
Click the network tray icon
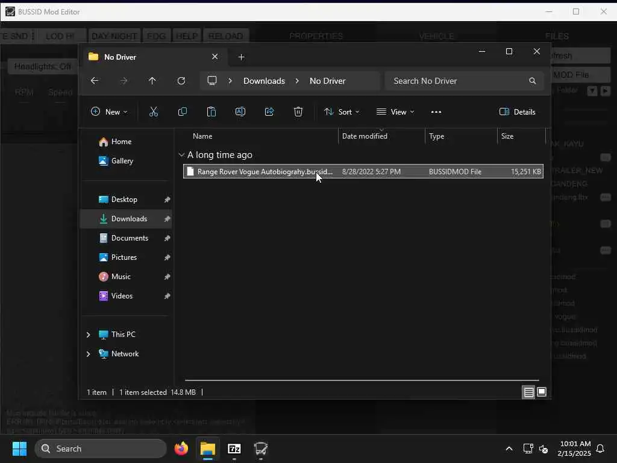tap(528, 449)
